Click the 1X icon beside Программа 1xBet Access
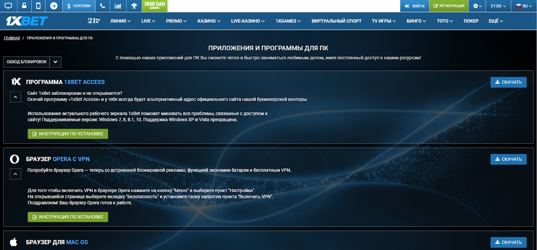 pos(16,82)
